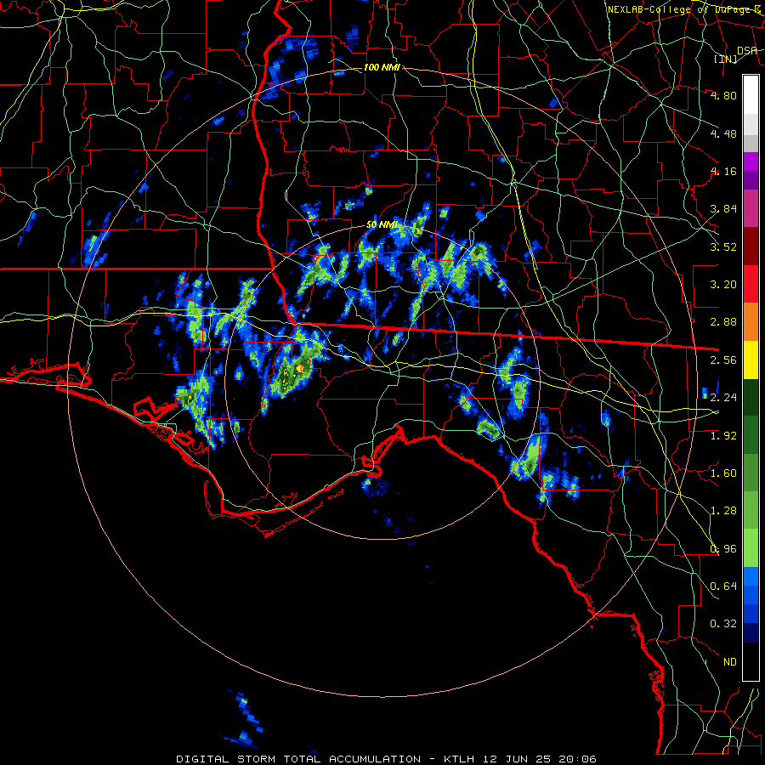Screen dimensions: 765x765
Task: Click the NEXLAB-College of DuPage credit text
Action: pos(684,9)
